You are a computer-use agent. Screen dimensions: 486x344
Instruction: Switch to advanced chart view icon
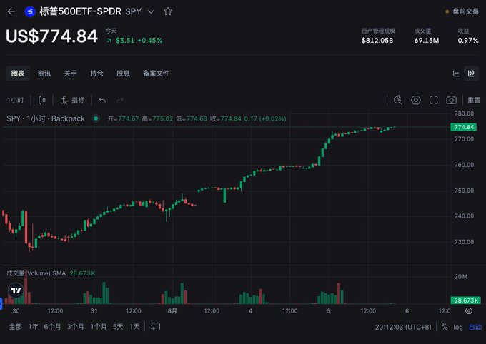click(472, 74)
